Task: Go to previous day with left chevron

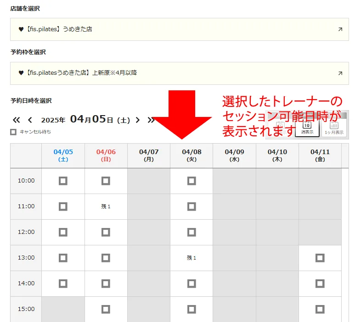Action: (30, 120)
